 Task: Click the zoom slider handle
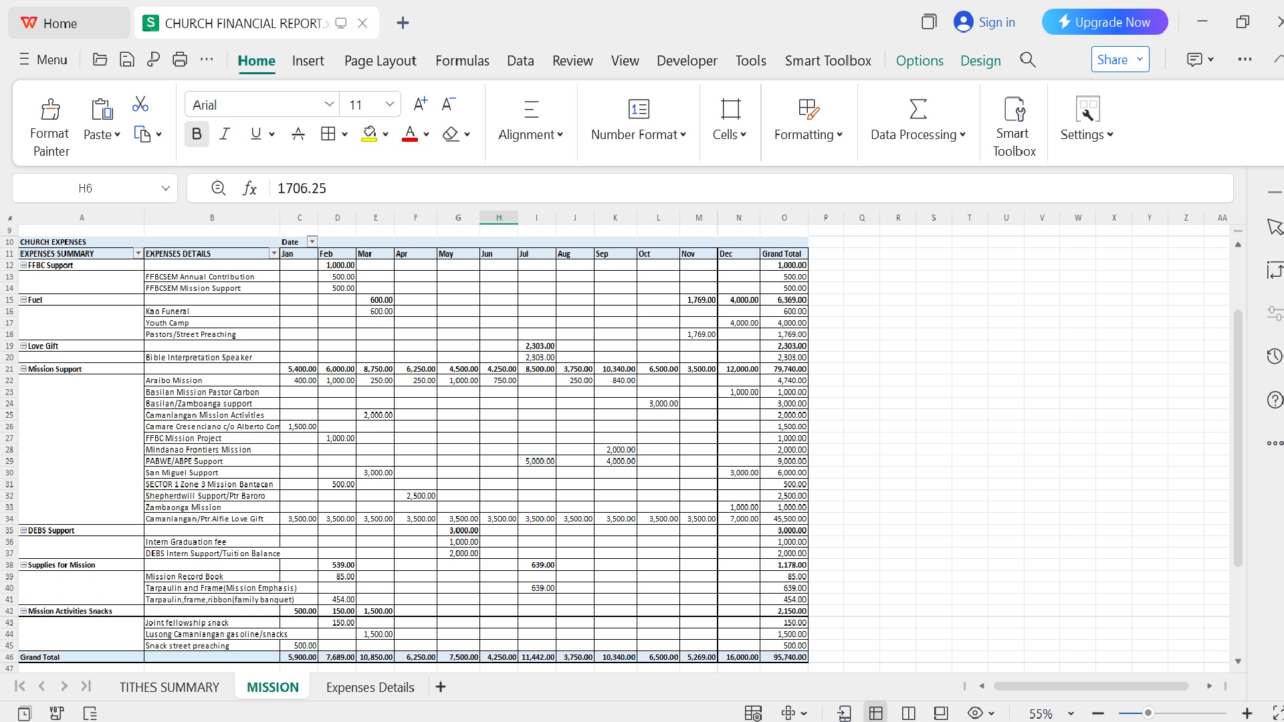(1148, 713)
